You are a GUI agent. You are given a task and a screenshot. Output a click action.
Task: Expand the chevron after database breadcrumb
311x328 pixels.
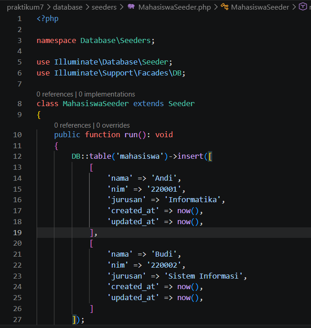click(87, 7)
